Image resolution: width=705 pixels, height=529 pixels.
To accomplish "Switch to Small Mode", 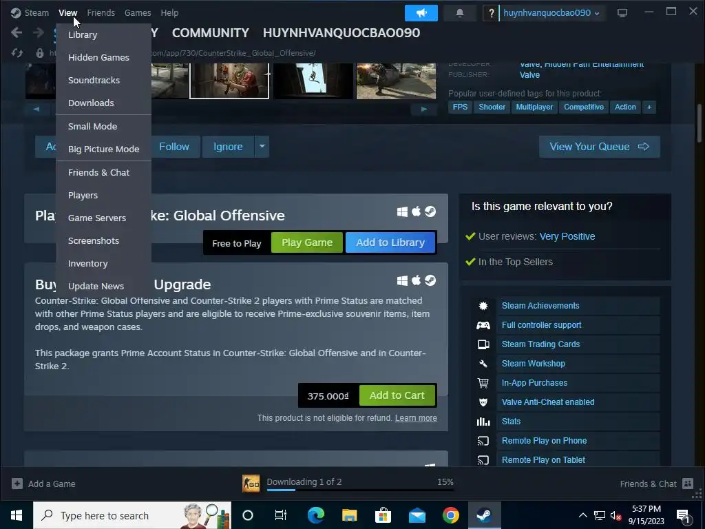I will [x=103, y=127].
